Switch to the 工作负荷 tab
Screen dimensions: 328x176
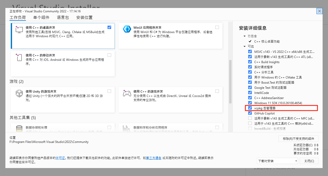[x=18, y=17]
